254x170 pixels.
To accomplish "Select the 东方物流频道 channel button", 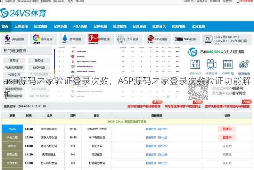I will [x=39, y=75].
